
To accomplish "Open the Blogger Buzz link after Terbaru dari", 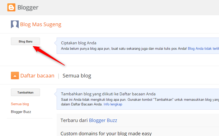I will pyautogui.click(x=103, y=120).
